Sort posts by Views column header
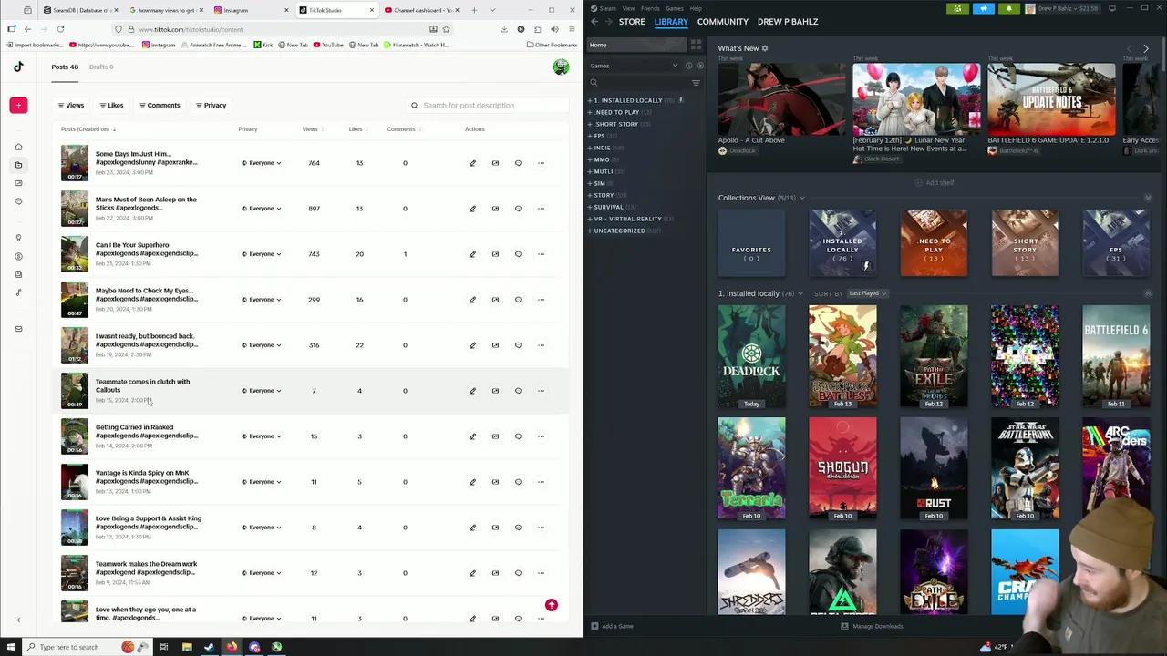Screen dimensions: 1167x656 (x=312, y=129)
